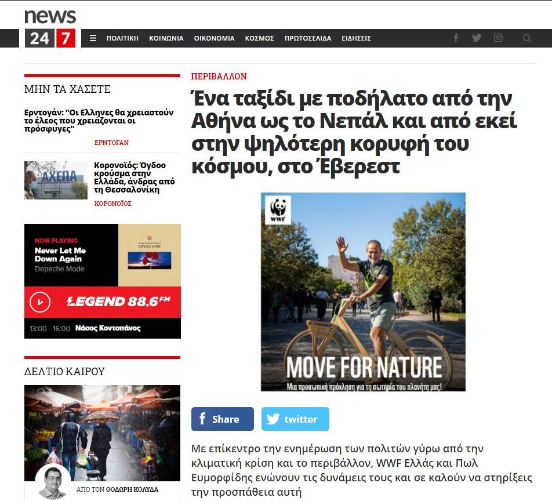This screenshot has height=501, width=552.
Task: Open the ΑΧΕΠΑ coronavirus article thumbnail
Action: [x=56, y=180]
